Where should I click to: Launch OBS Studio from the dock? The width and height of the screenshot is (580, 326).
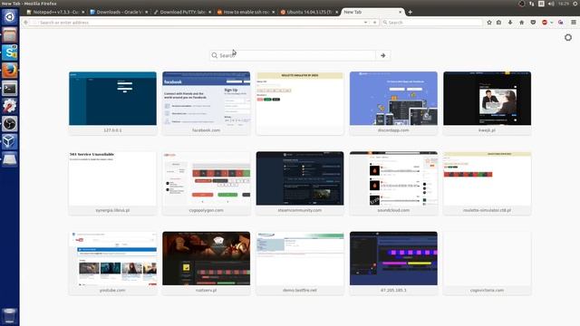coord(10,124)
